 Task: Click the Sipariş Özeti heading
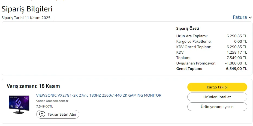188,28
